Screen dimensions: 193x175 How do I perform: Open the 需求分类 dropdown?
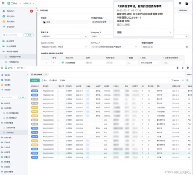pos(64,36)
